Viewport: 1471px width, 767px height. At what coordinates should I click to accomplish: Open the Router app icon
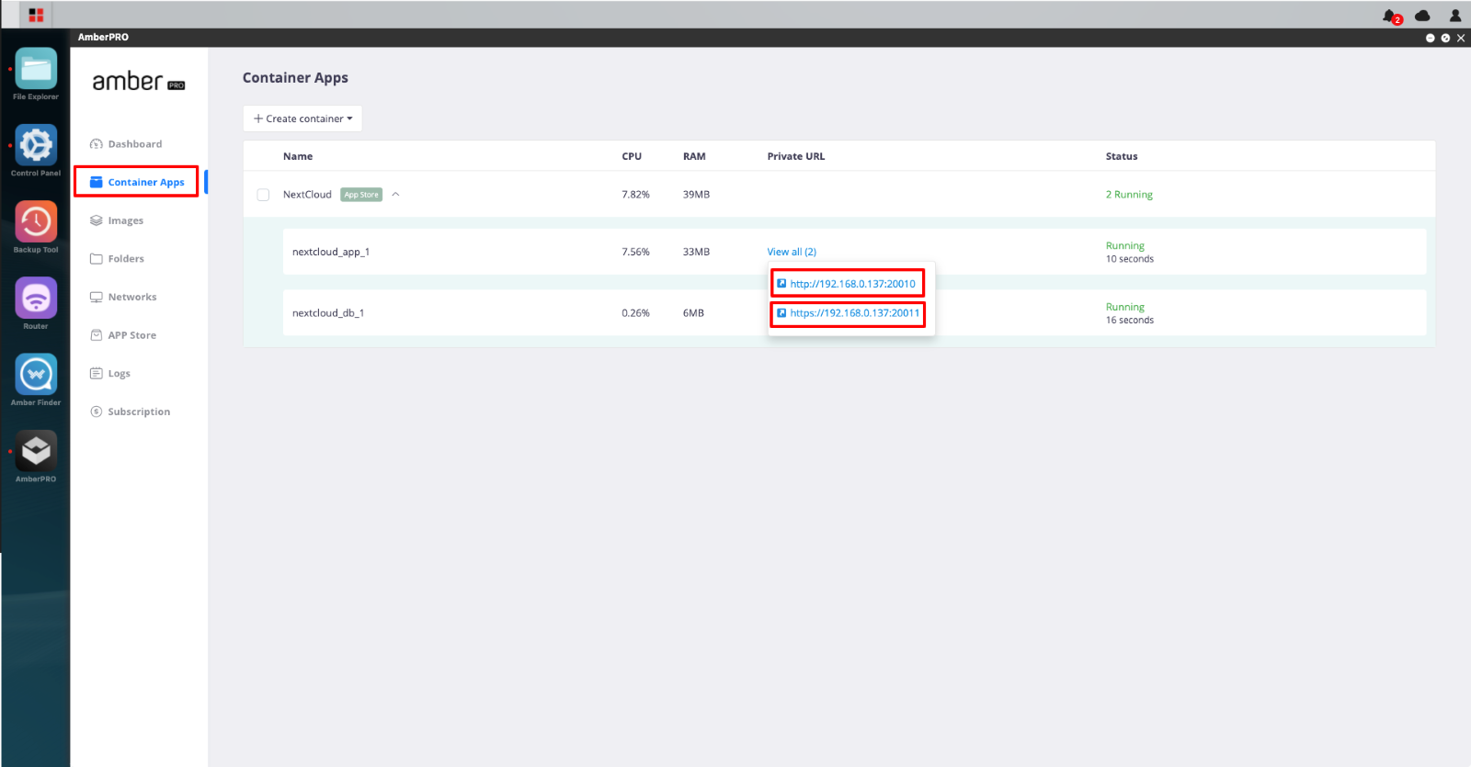click(36, 298)
